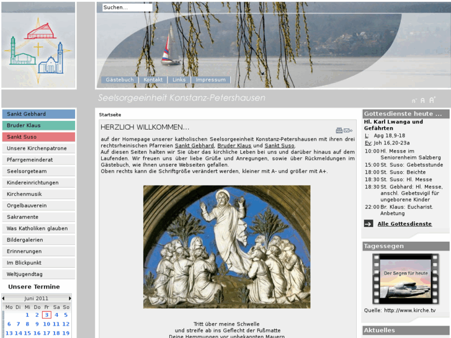Viewport: 451px width, 338px height.
Task: Select June 9 in the calendar
Action: [37, 324]
